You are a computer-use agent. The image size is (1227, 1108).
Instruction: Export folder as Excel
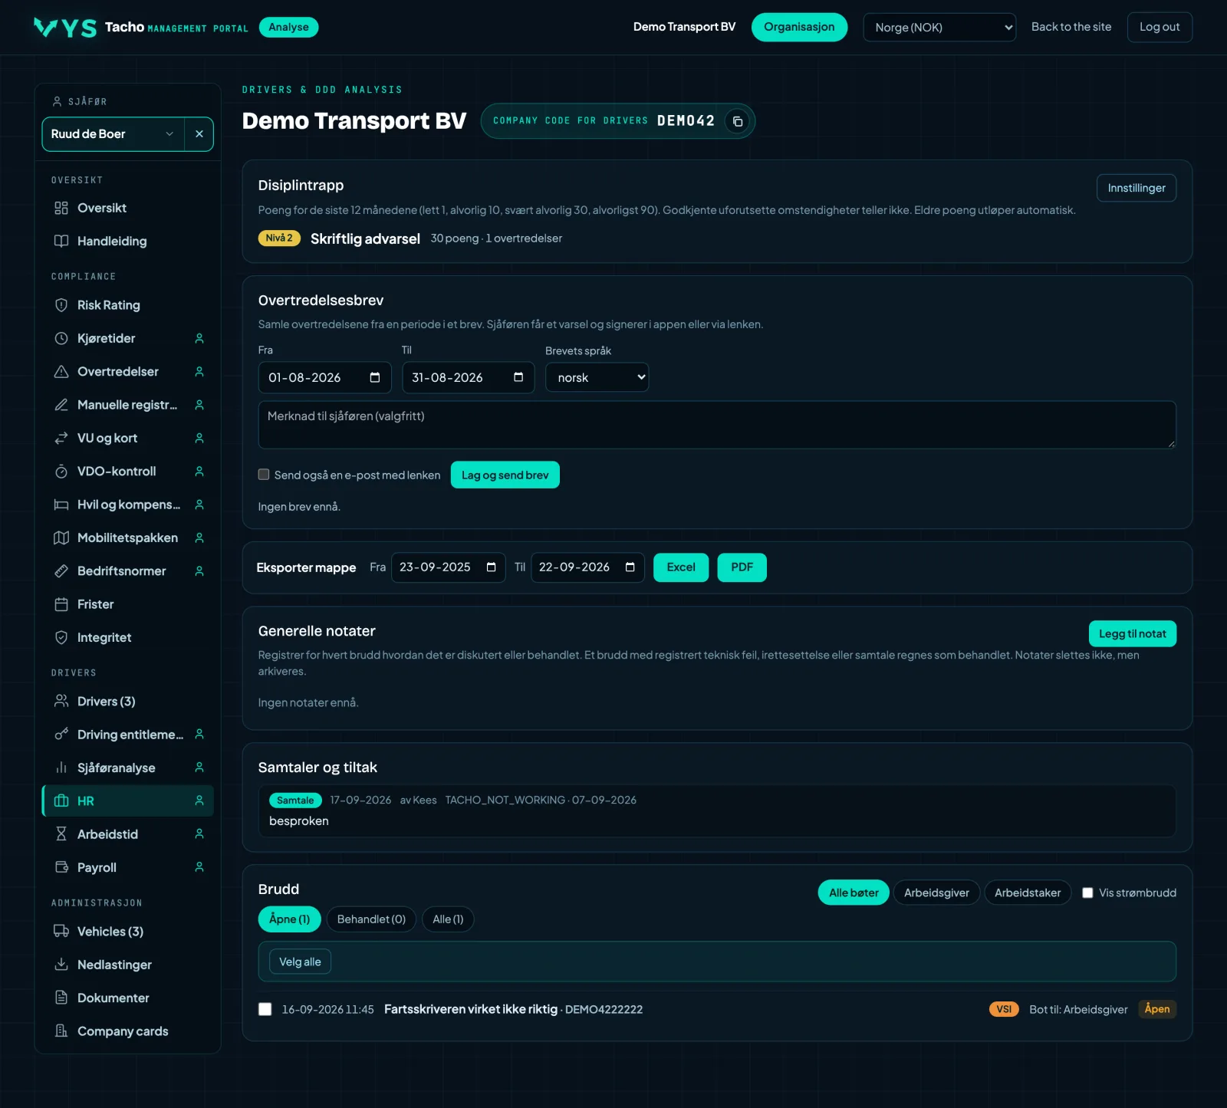click(681, 567)
